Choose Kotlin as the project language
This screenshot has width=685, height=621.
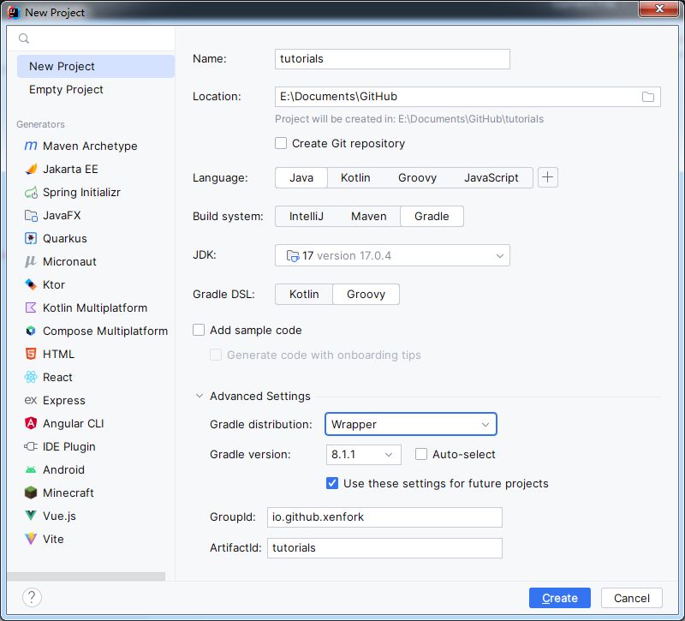[x=355, y=178]
